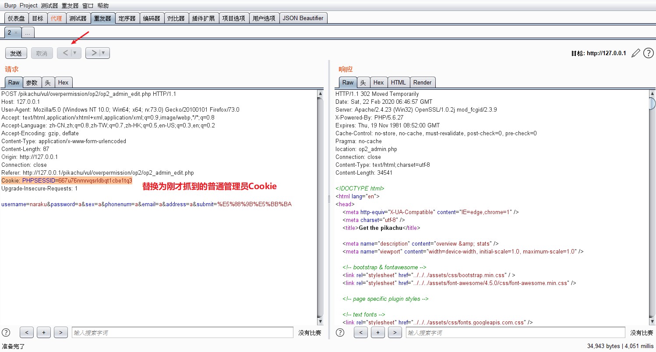This screenshot has height=352, width=656.
Task: Switch to the 编码器 tab
Action: (152, 18)
